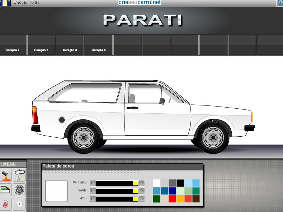Image resolution: width=283 pixels, height=212 pixels.
Task: Click the Verde slider yellow handle
Action: coord(135,191)
